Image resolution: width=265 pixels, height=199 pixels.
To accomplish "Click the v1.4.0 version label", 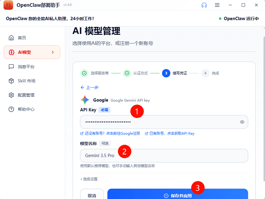I will pos(68,5).
